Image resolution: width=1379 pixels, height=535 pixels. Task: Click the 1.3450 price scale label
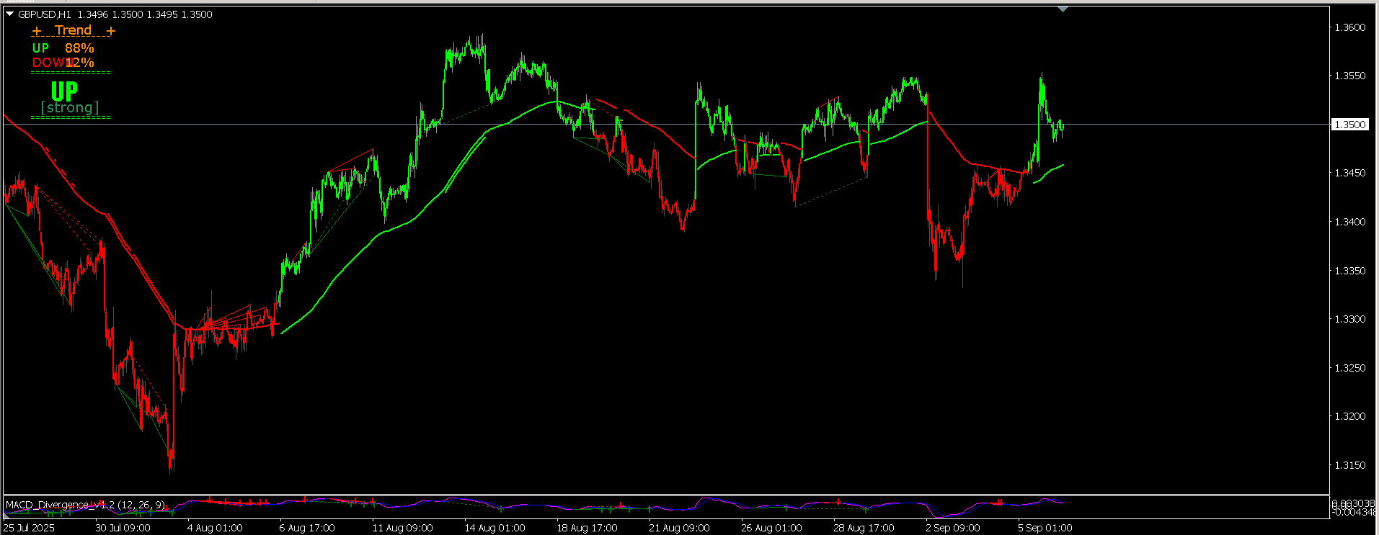click(1350, 173)
